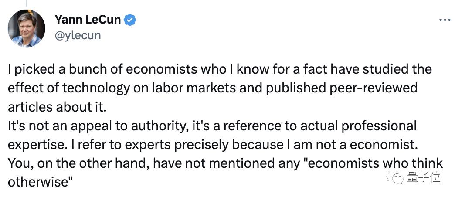The height and width of the screenshot is (197, 455).
Task: Click the word "peer-reviewed" in the tweet
Action: click(374, 88)
